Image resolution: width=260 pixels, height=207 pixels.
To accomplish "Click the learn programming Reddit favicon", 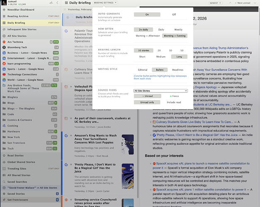I will point(4,64).
